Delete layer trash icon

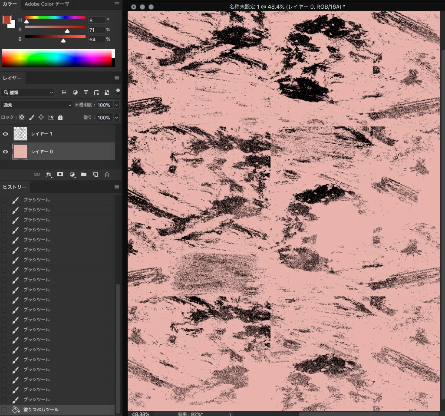(107, 174)
